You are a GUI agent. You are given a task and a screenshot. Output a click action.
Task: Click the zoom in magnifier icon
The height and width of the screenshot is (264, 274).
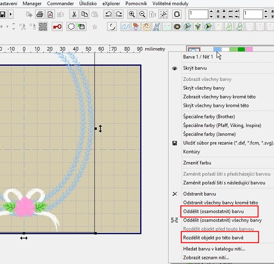click(132, 14)
